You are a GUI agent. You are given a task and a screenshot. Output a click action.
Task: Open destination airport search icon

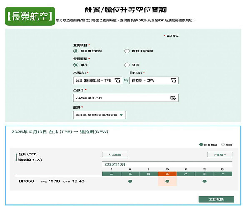tap(173, 80)
